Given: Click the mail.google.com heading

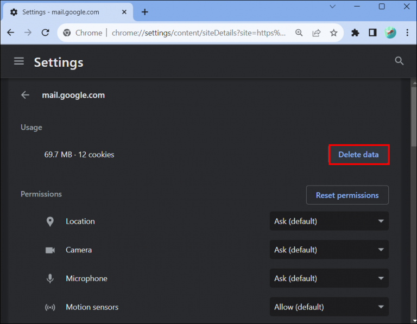Looking at the screenshot, I should pyautogui.click(x=73, y=95).
